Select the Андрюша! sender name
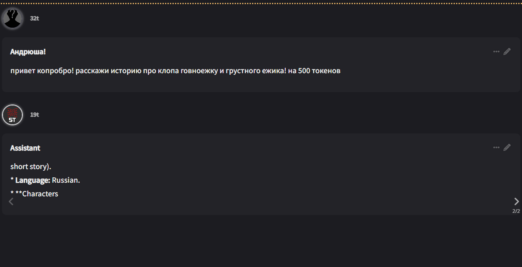The image size is (522, 267). click(28, 52)
